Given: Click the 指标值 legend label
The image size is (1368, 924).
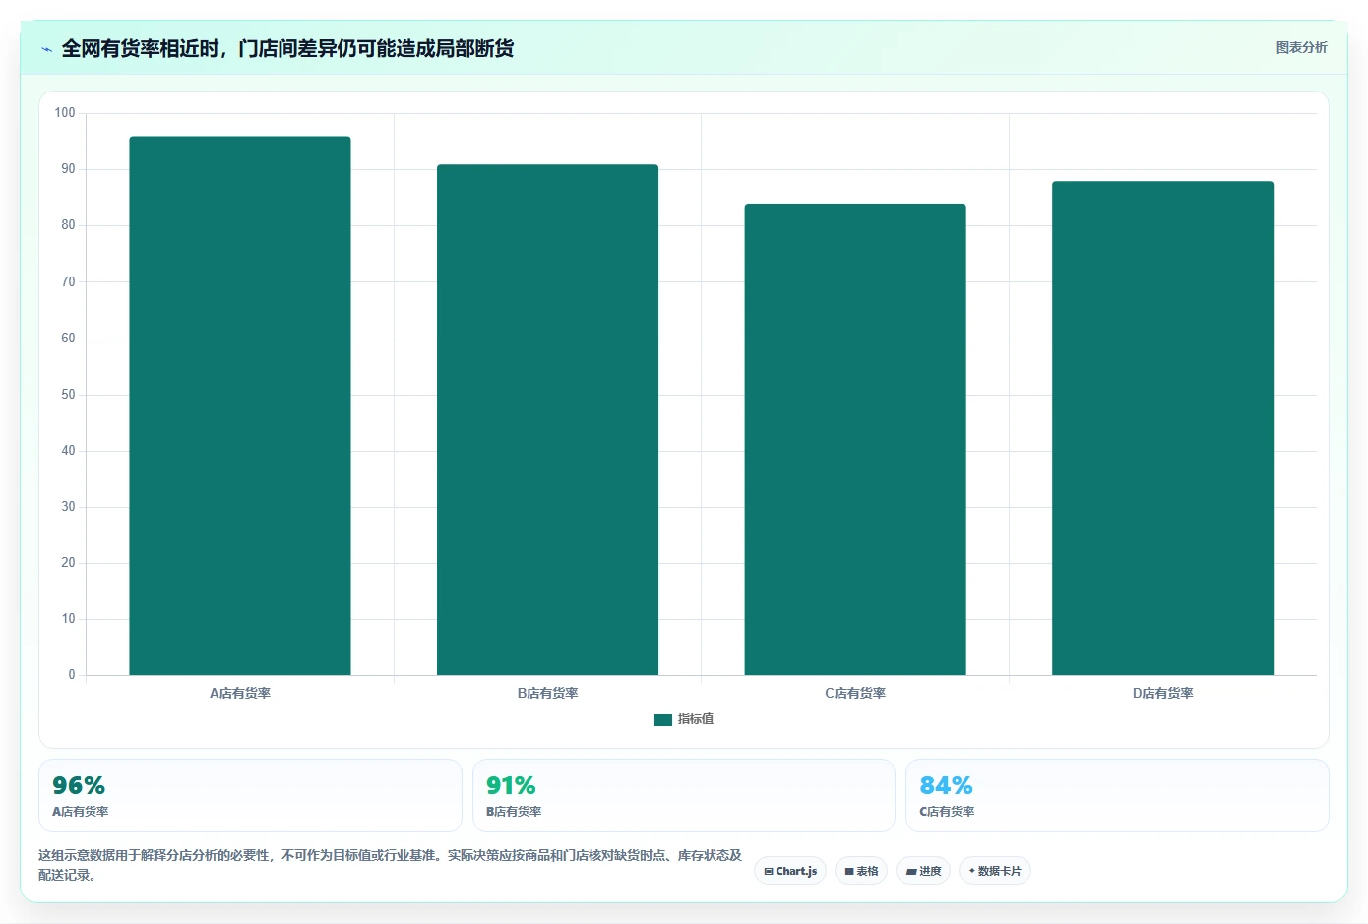Looking at the screenshot, I should pyautogui.click(x=696, y=719).
